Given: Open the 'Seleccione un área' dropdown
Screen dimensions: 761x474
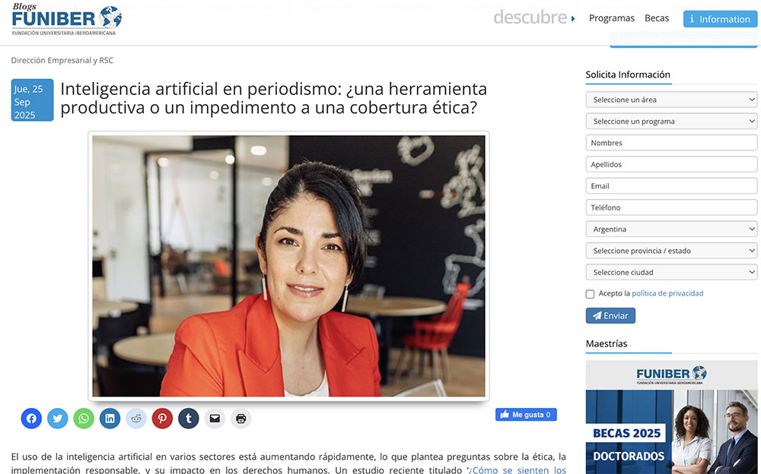Looking at the screenshot, I should 671,100.
